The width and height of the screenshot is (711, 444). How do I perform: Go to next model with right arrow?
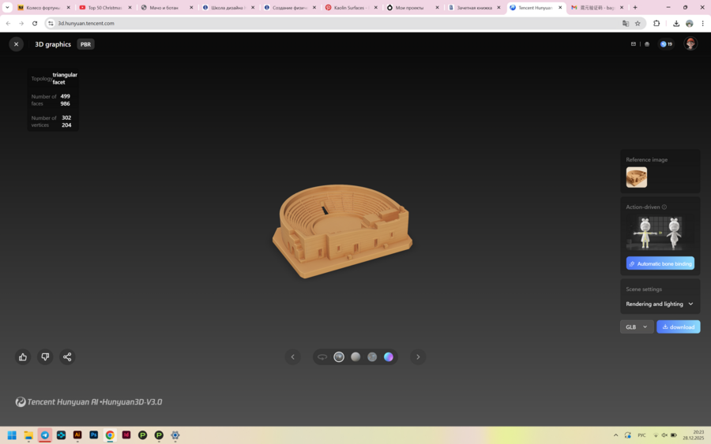pos(418,357)
